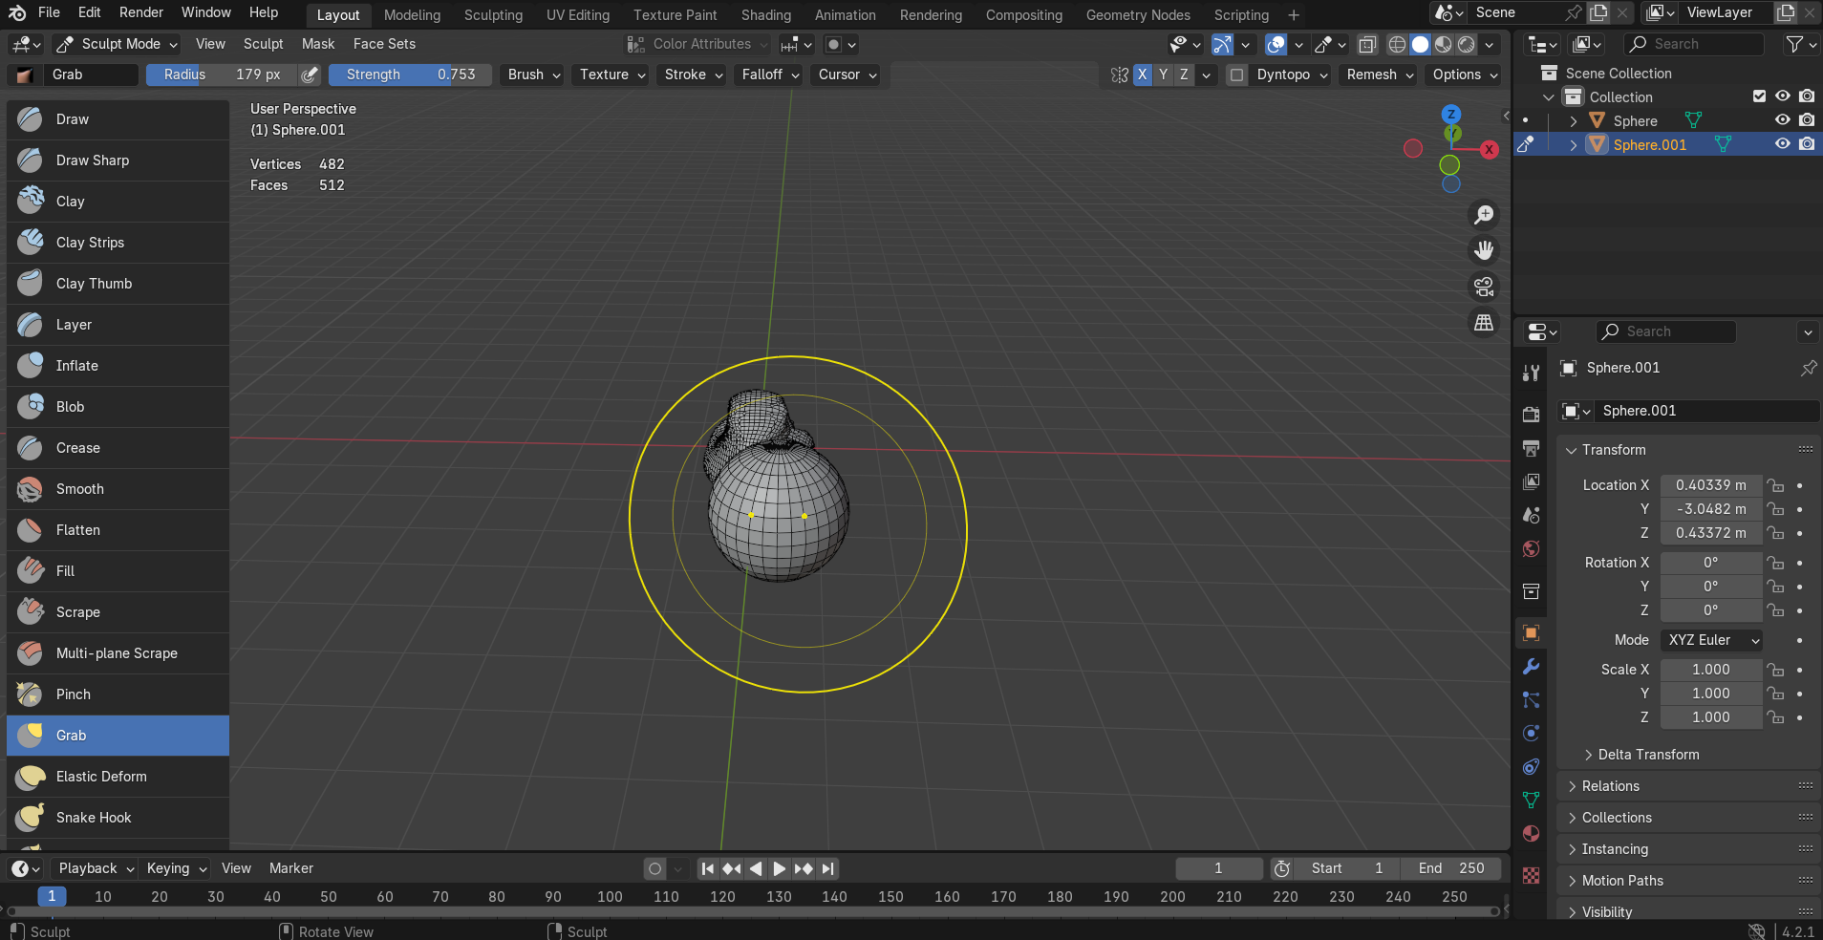Open the Stroke dropdown
The height and width of the screenshot is (940, 1823).
point(693,75)
